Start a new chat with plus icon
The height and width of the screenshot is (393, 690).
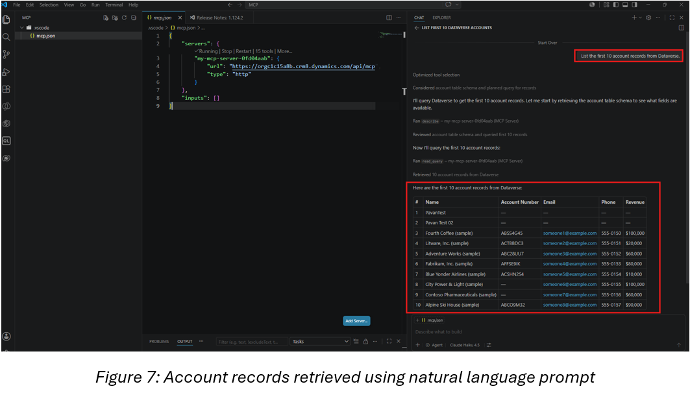634,18
